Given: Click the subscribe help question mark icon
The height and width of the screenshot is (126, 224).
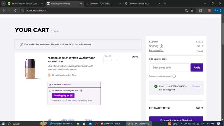Looking at the screenshot, I should pyautogui.click(x=81, y=91).
